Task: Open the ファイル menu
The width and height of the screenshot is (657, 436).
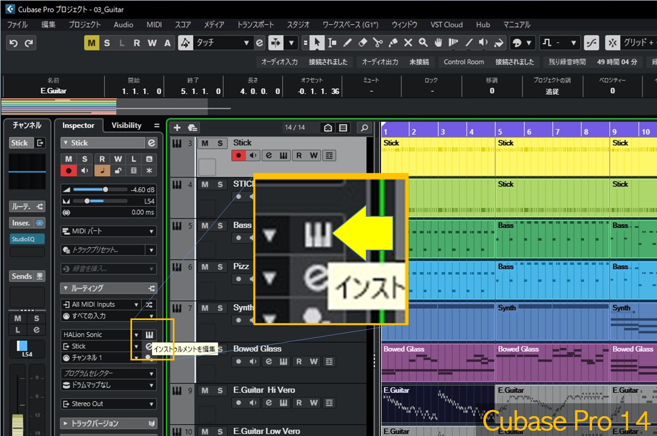Action: [x=17, y=25]
